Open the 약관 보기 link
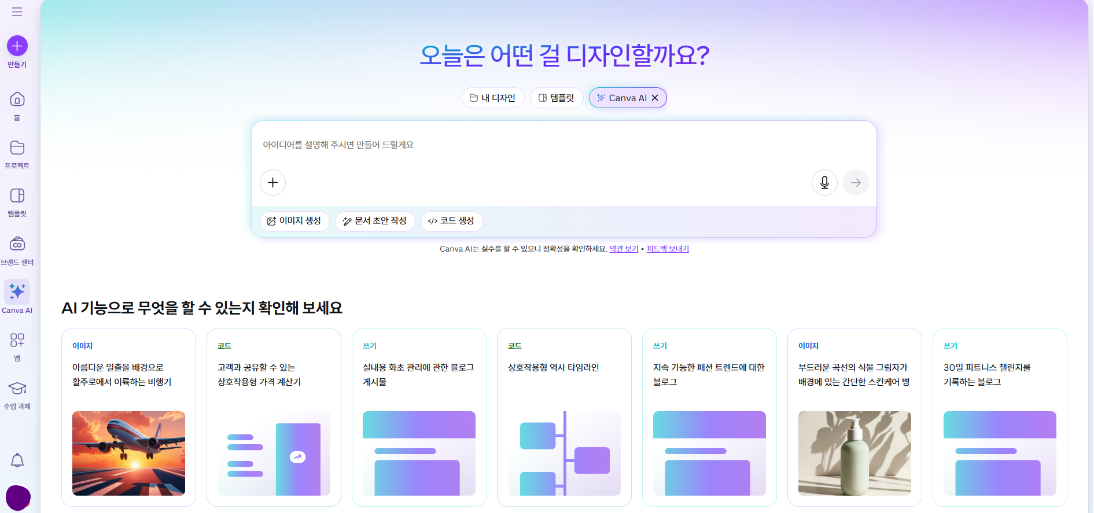Image resolution: width=1094 pixels, height=513 pixels. [624, 249]
